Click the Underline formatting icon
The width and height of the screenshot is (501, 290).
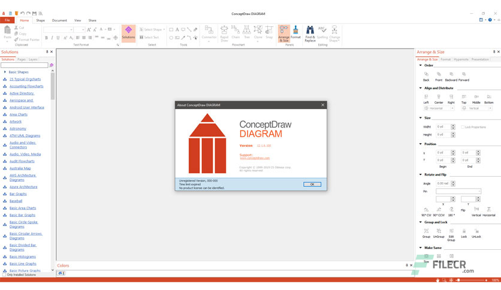[58, 38]
